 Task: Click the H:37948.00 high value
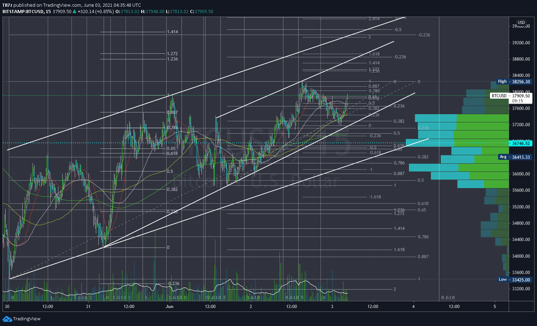(152, 11)
